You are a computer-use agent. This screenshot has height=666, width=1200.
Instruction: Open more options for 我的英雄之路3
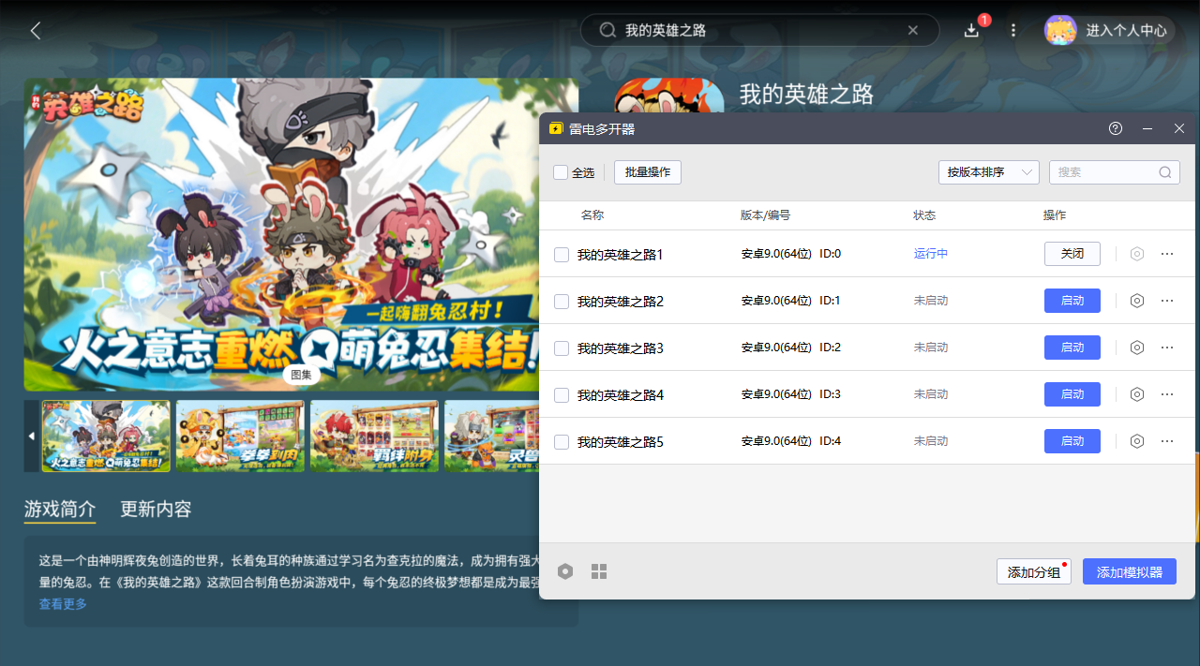[1167, 348]
